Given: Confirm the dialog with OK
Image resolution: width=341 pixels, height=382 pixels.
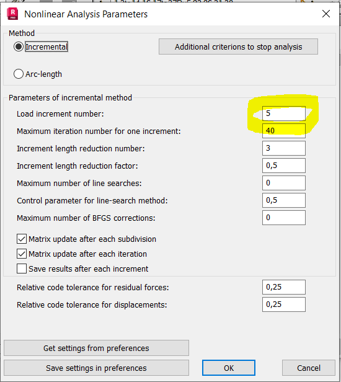Looking at the screenshot, I should (229, 368).
